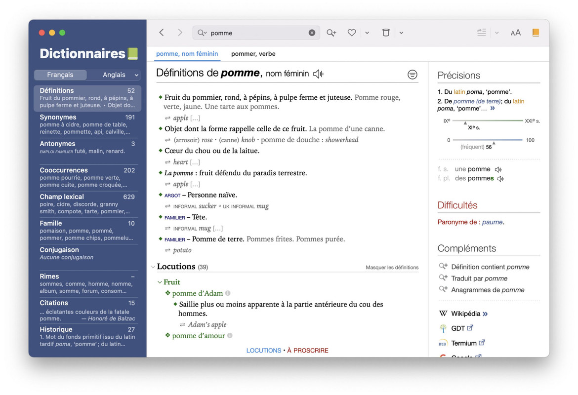Open the Rimes dictionary in sidebar

point(87,284)
